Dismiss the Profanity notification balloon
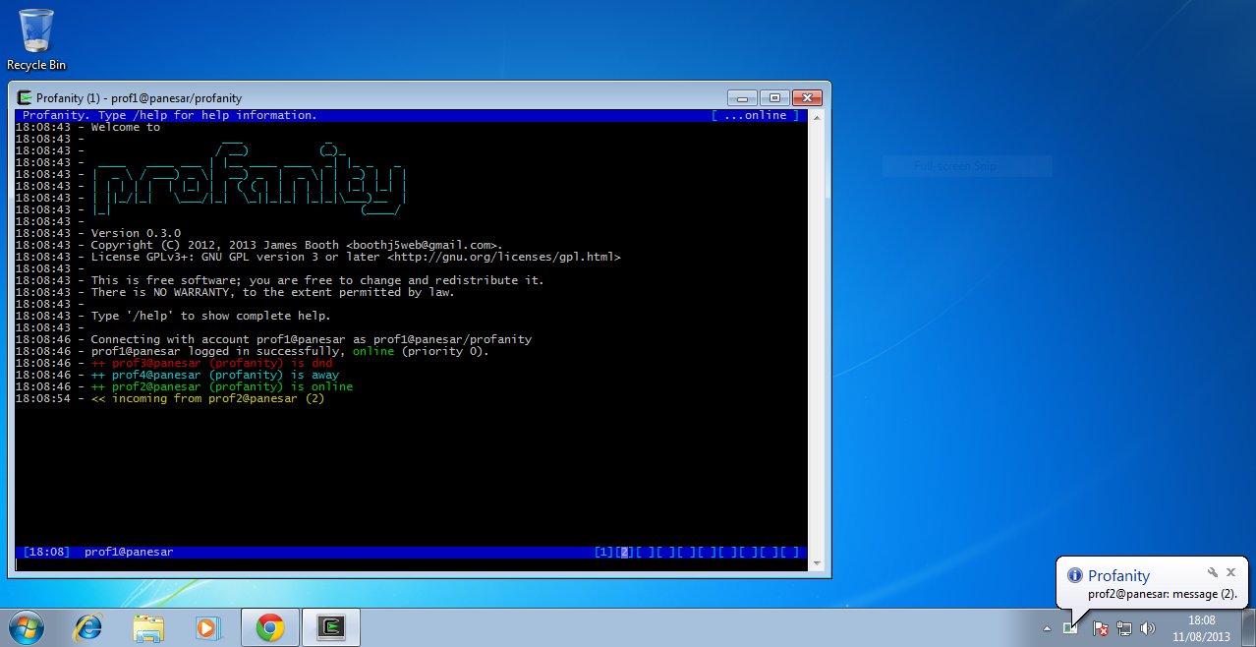The image size is (1256, 647). (1230, 572)
